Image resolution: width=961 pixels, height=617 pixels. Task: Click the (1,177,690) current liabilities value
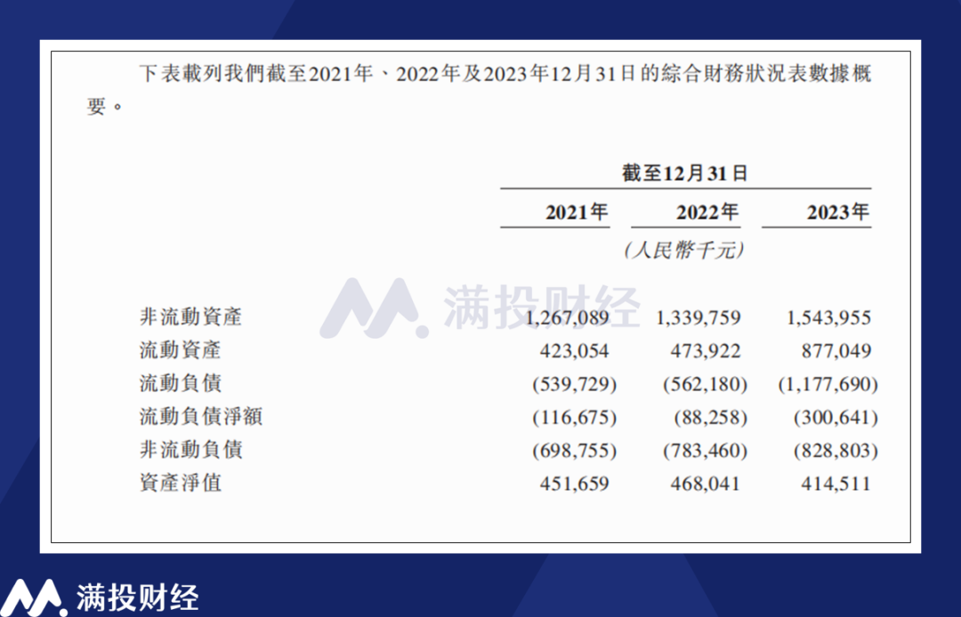coord(828,384)
